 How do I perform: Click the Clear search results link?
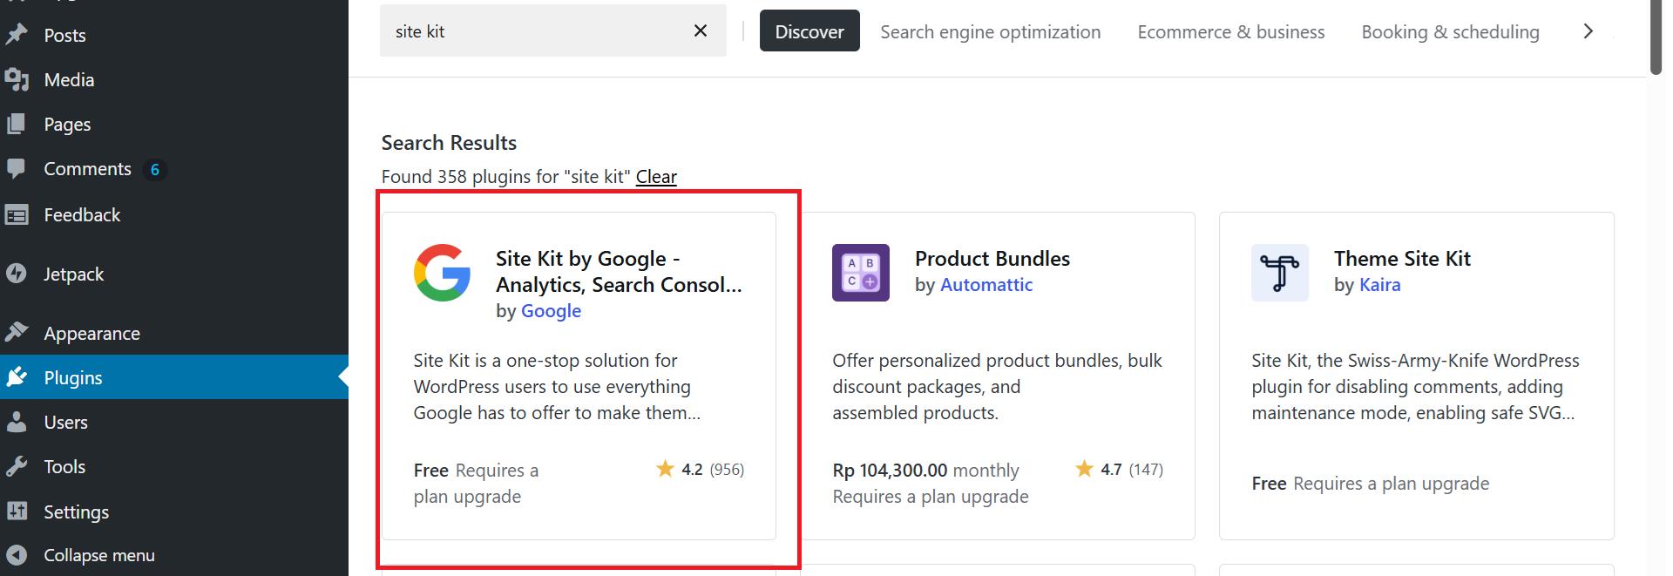point(656,176)
